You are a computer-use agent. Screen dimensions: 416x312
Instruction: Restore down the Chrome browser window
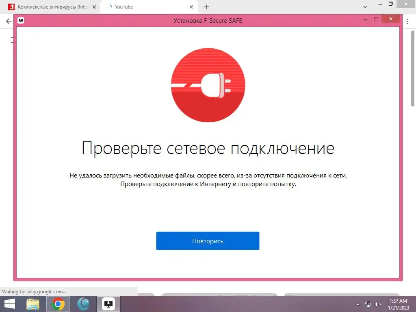[x=390, y=4]
